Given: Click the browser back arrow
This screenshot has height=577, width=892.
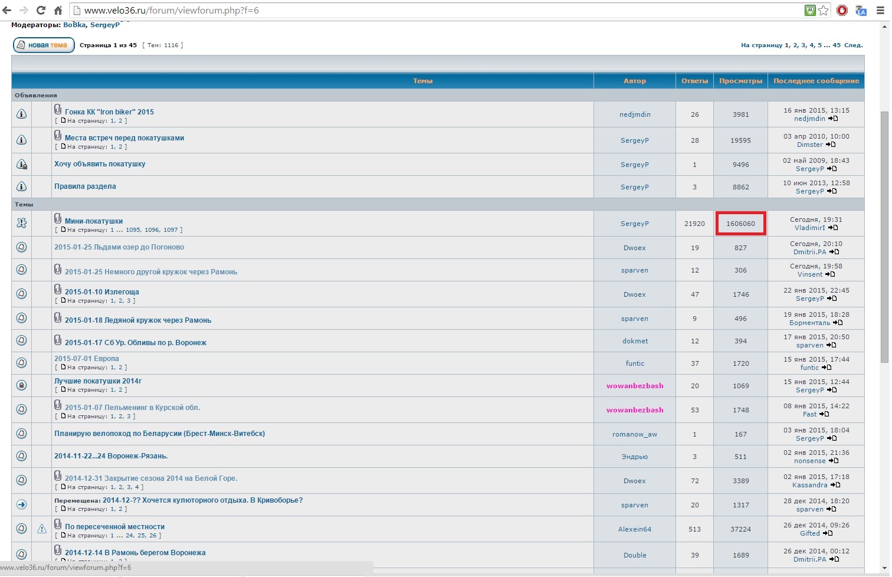Looking at the screenshot, I should coord(7,10).
